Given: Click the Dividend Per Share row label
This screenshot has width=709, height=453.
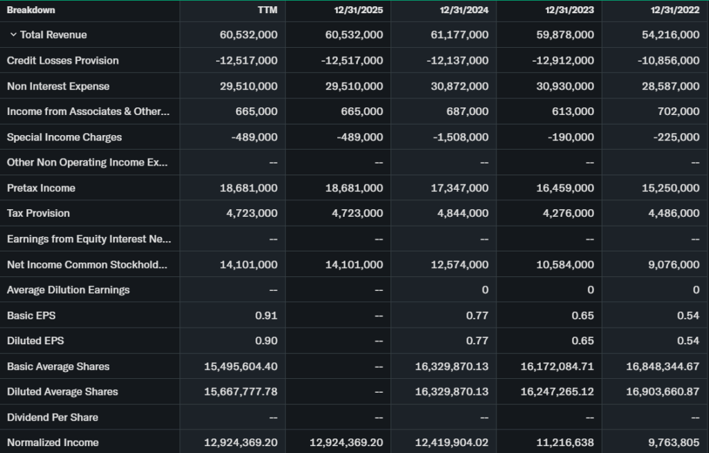Looking at the screenshot, I should [53, 417].
